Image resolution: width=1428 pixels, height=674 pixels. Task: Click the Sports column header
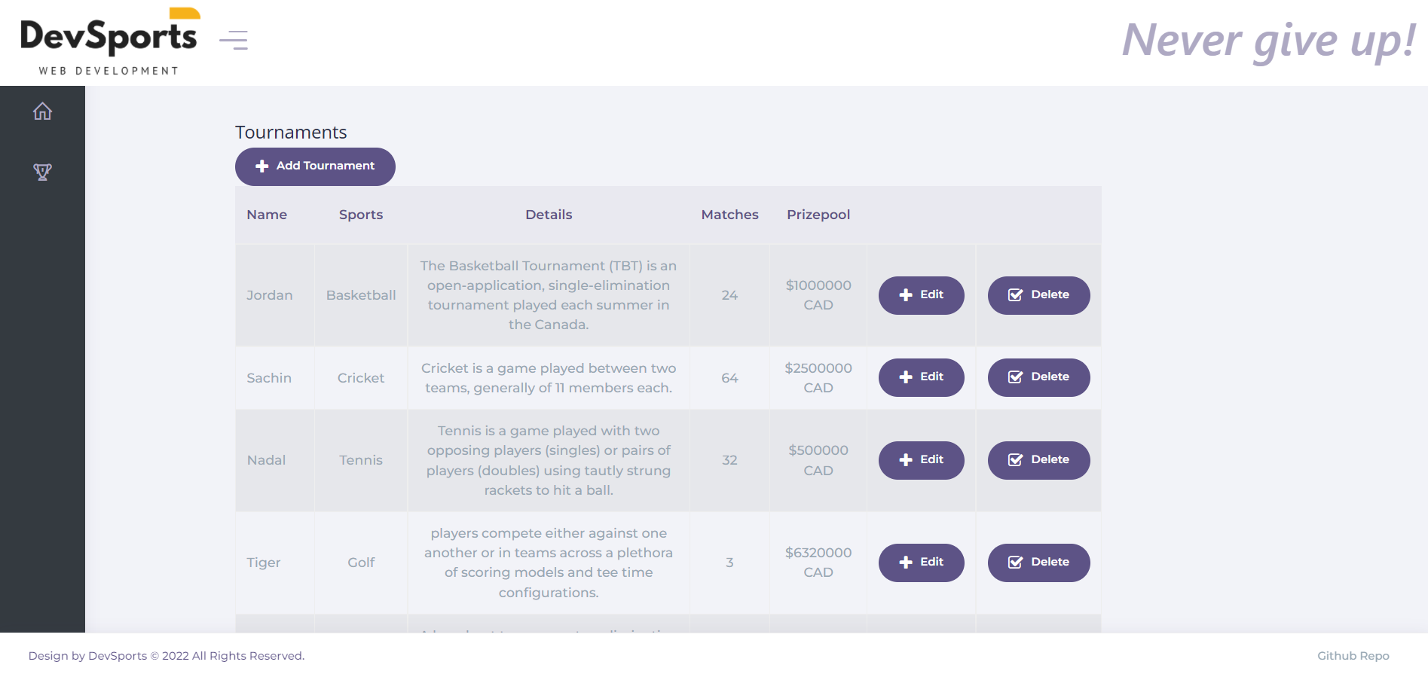(361, 215)
